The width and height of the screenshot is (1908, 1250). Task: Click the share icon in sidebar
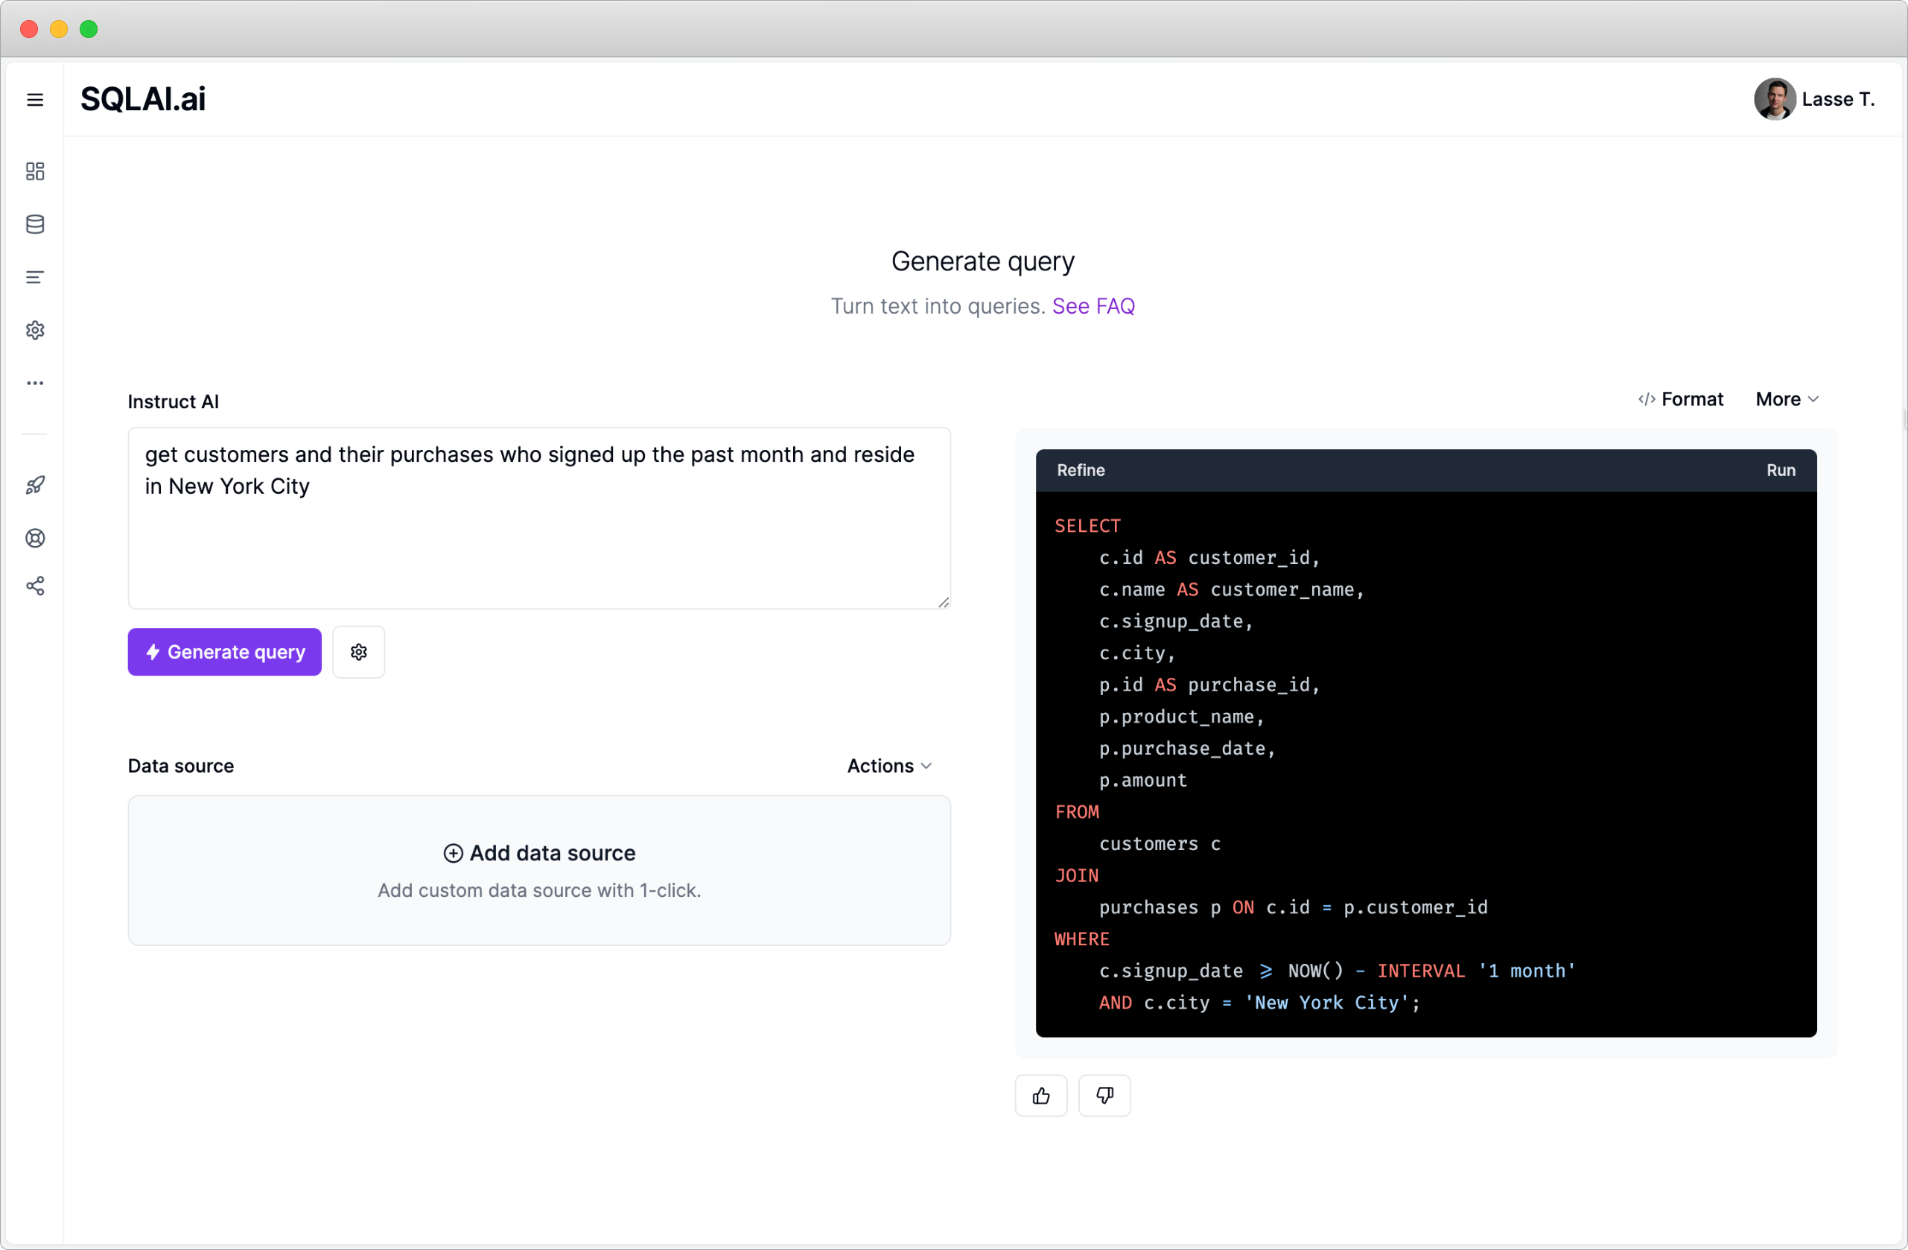(34, 586)
